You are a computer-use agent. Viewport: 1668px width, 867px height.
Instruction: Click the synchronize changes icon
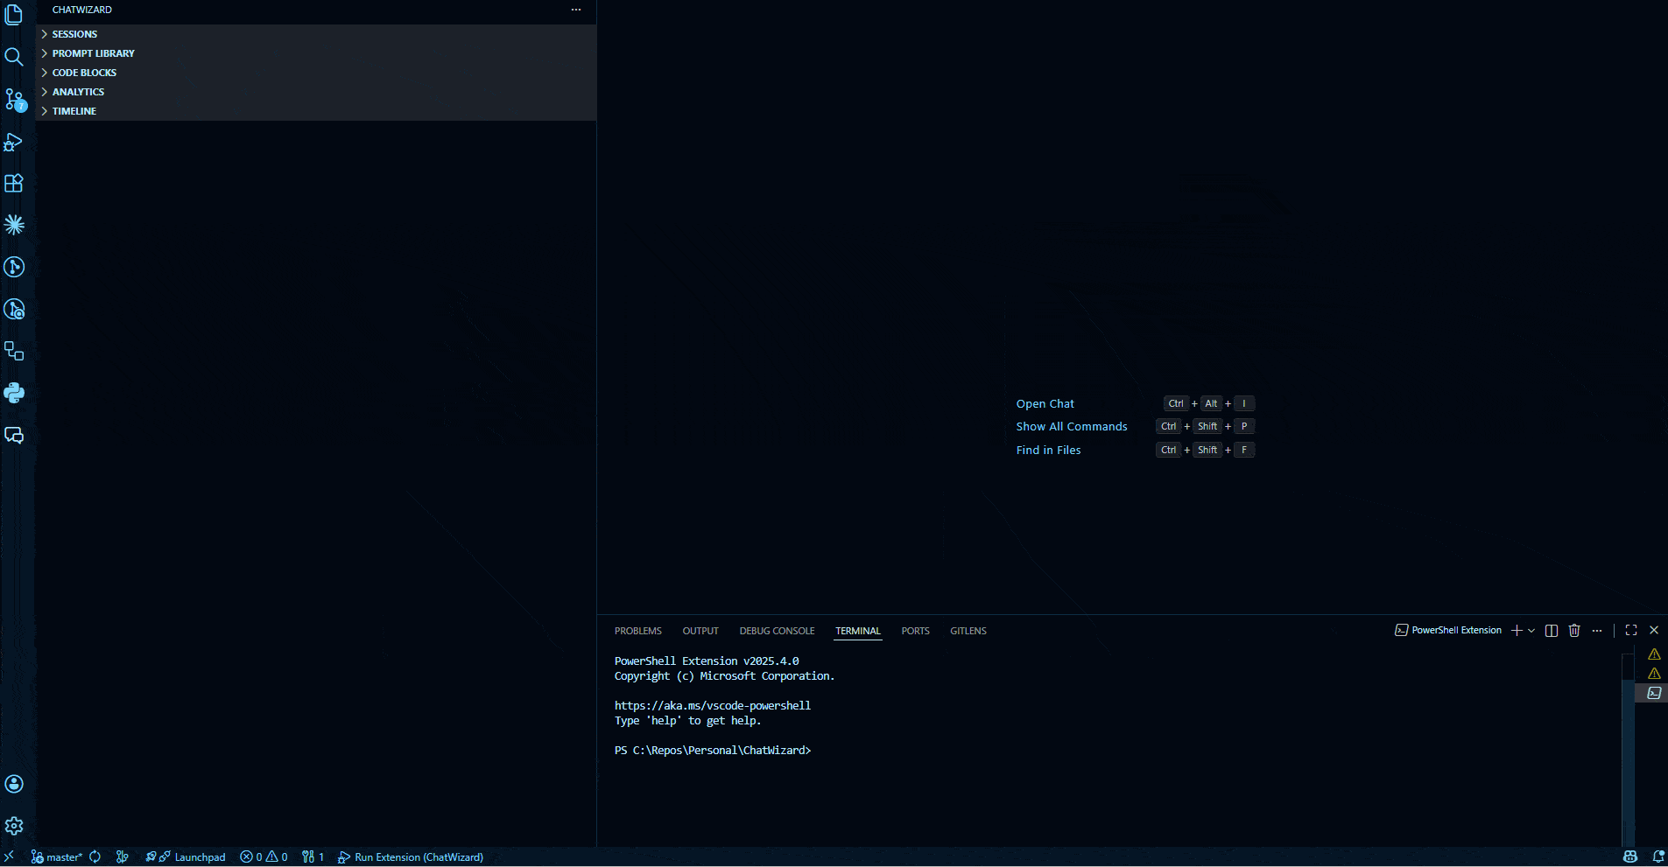[95, 857]
